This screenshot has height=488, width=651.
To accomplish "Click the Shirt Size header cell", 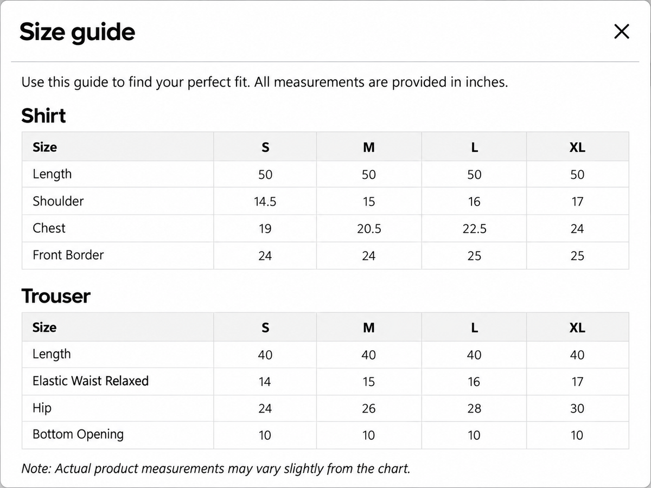I will point(118,147).
